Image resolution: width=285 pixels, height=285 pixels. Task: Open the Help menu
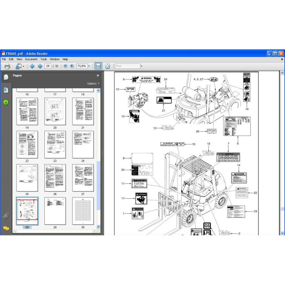click(65, 59)
